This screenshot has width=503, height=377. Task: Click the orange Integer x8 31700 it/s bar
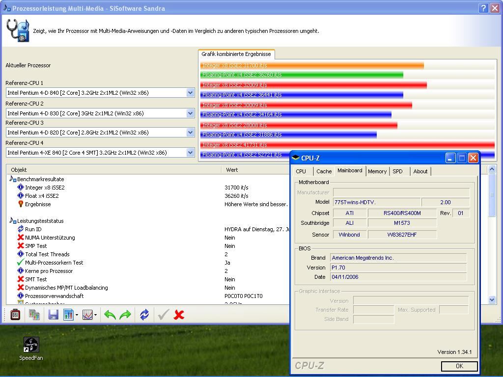click(x=312, y=65)
